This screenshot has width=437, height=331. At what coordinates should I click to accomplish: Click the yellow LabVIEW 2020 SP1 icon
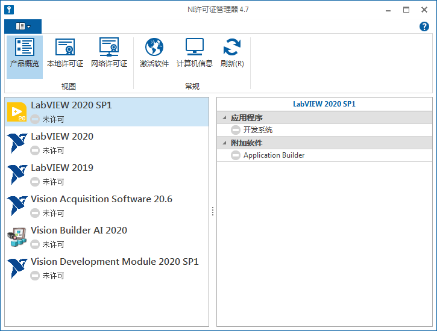coord(17,112)
